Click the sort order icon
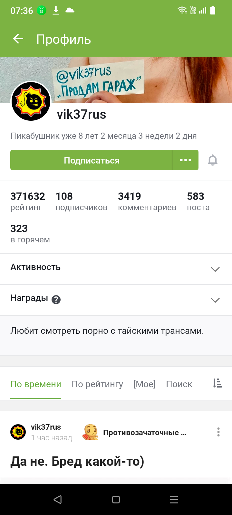Viewport: 232px width, 515px height. point(217,383)
